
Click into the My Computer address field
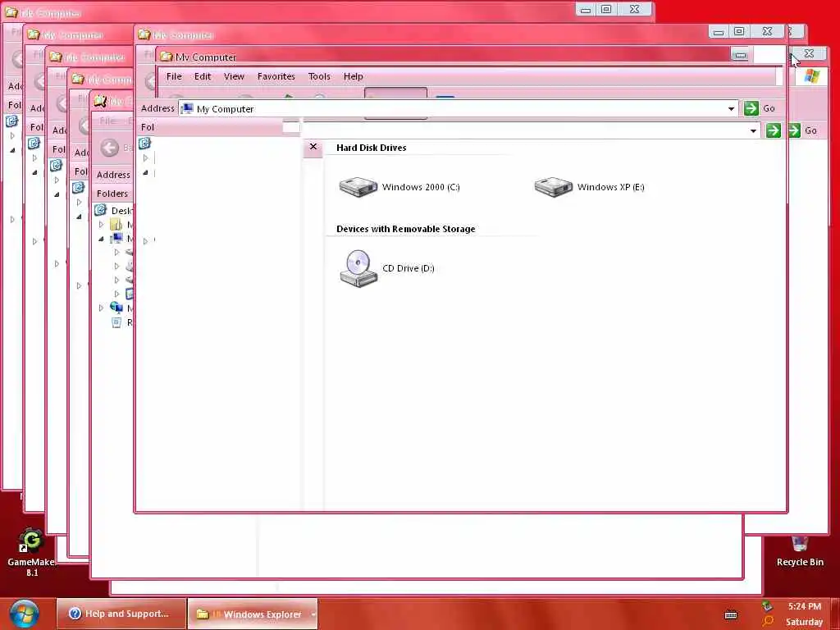point(458,109)
